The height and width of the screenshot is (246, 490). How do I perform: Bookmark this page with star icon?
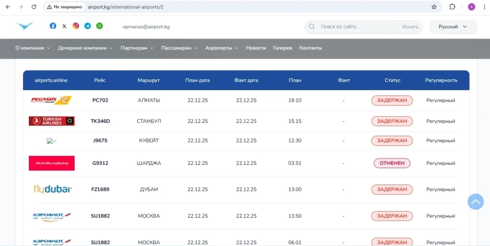click(x=434, y=7)
